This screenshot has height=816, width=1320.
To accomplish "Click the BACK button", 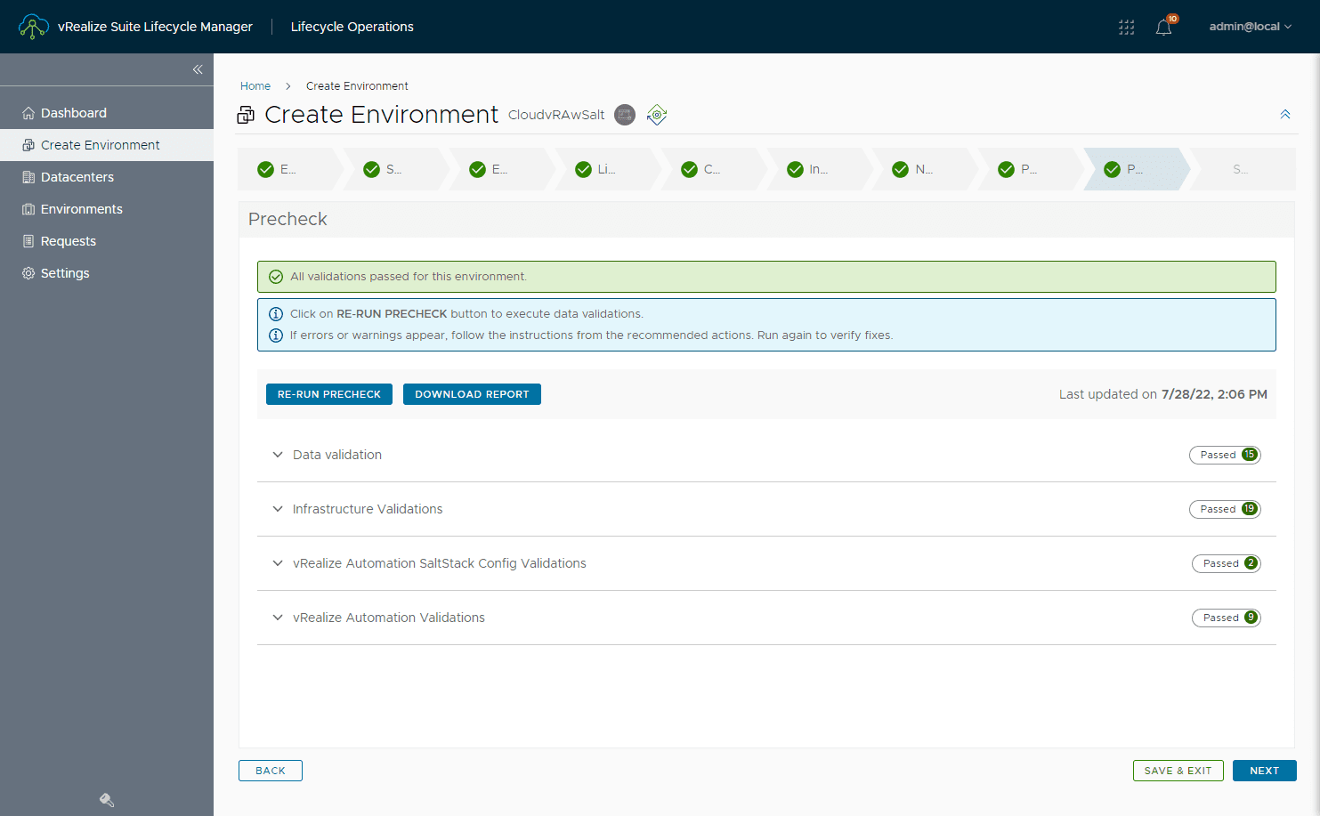I will pos(271,771).
